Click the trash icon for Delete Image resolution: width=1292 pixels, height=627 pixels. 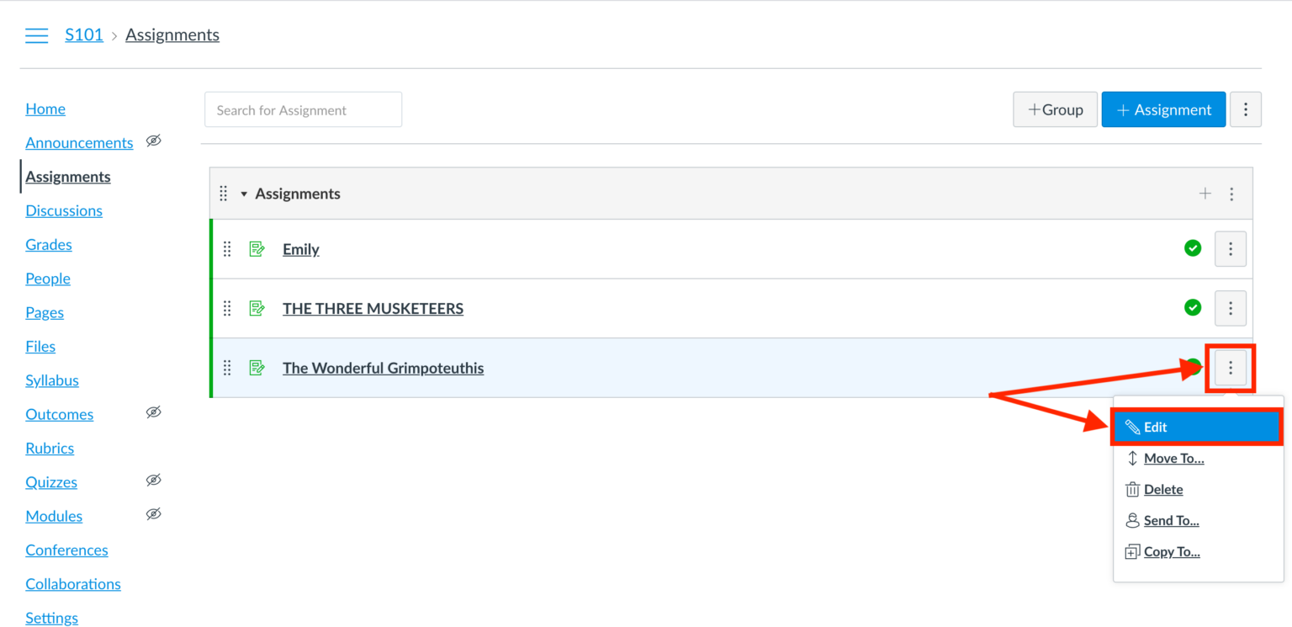(1132, 490)
